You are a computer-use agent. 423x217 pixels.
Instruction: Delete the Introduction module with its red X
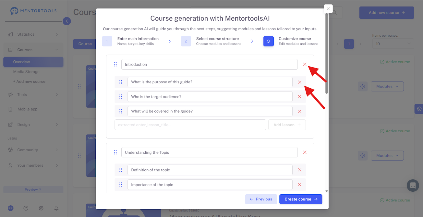tap(305, 64)
